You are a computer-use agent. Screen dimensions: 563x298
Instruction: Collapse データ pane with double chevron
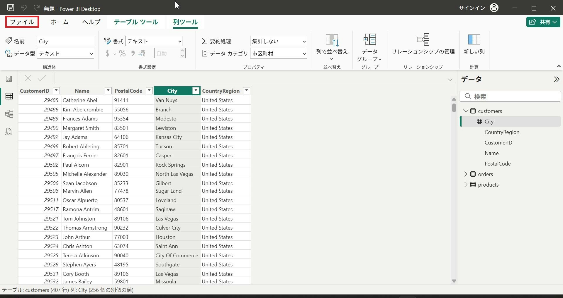(x=556, y=79)
